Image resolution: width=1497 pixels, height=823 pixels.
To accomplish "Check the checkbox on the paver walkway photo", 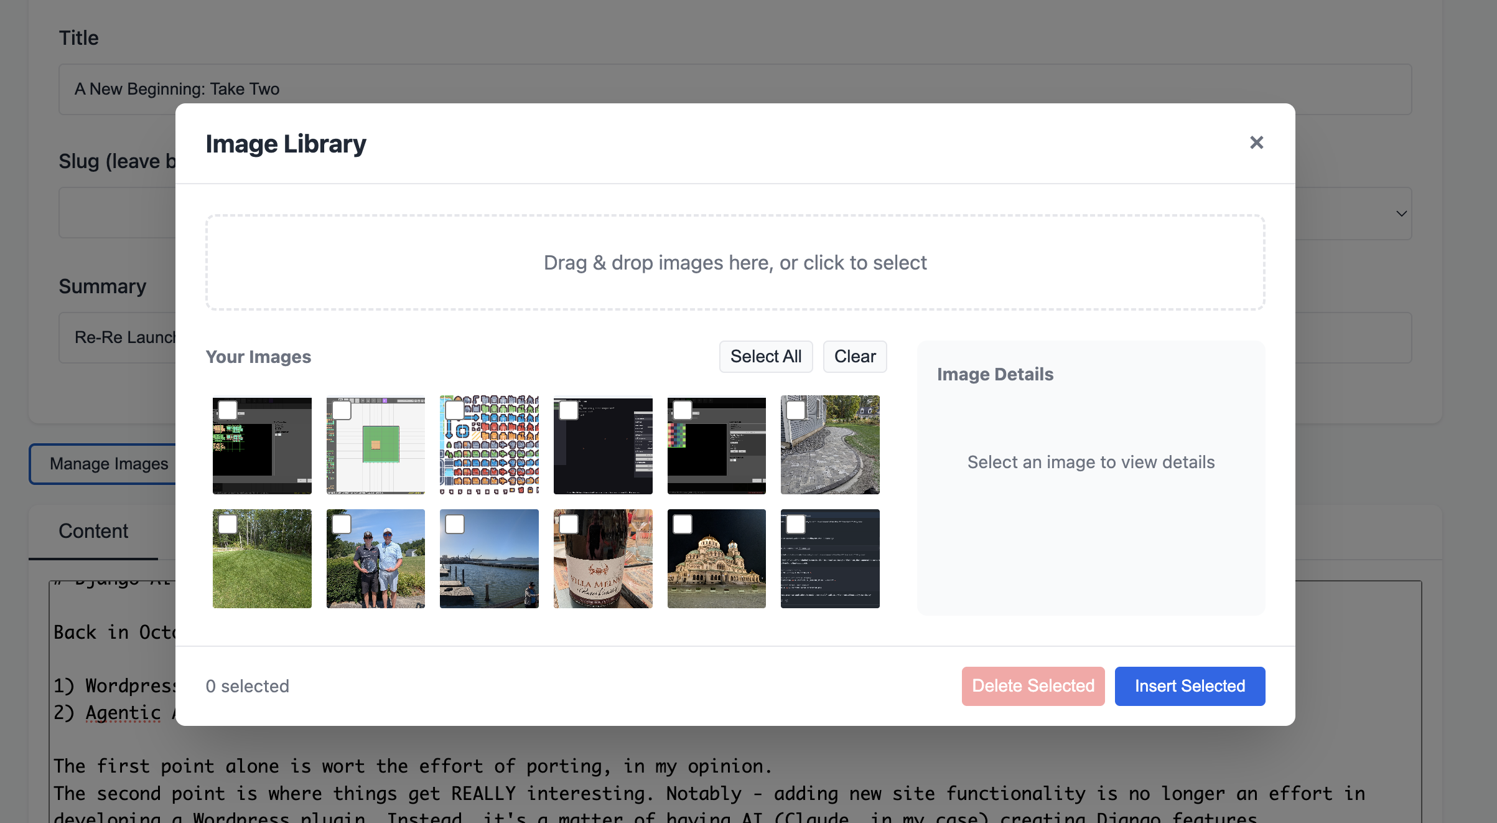I will pos(795,410).
